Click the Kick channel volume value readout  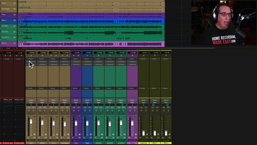[29, 108]
